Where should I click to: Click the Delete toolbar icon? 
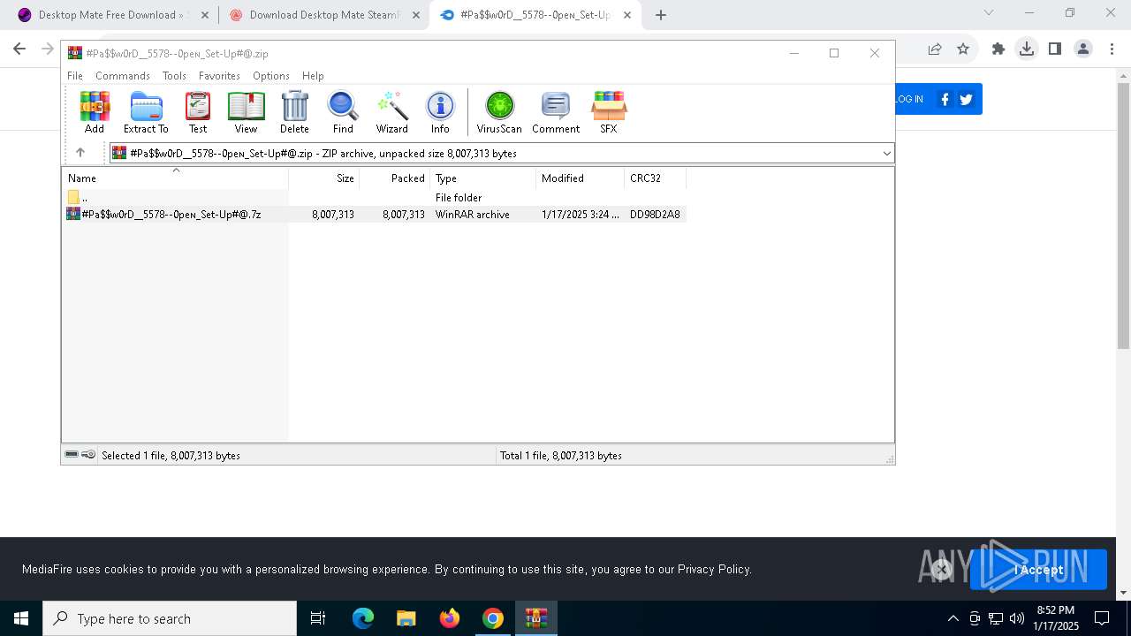[x=294, y=112]
